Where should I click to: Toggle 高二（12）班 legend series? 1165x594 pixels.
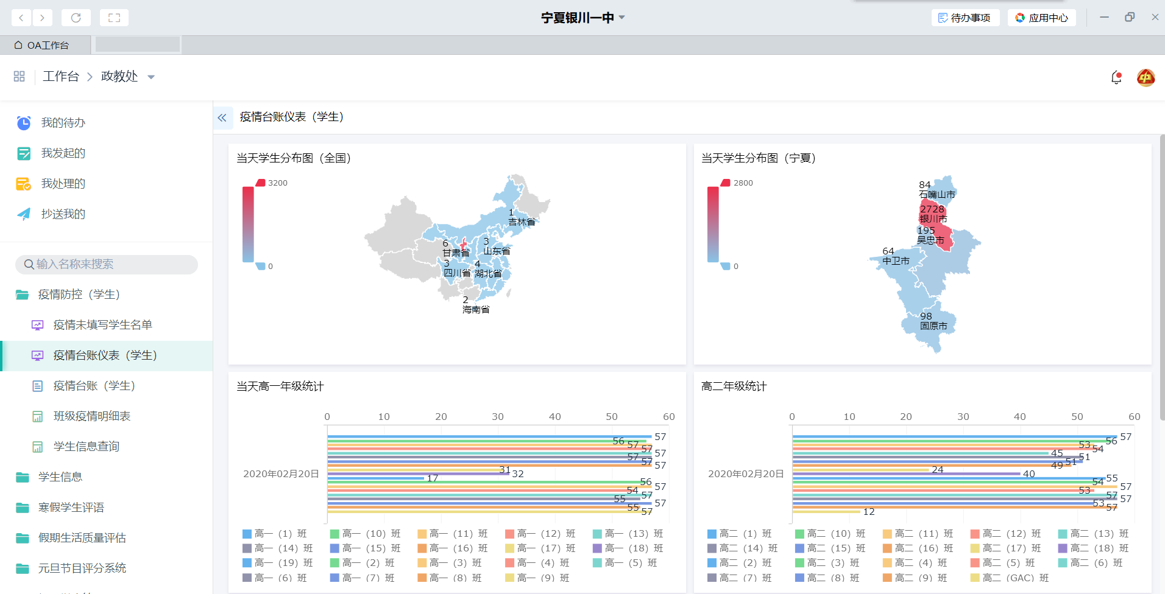point(1006,534)
